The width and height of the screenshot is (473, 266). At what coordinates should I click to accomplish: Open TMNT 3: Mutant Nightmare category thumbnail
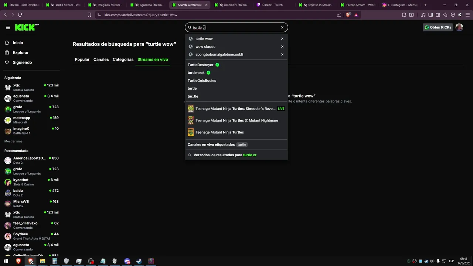[x=191, y=120]
